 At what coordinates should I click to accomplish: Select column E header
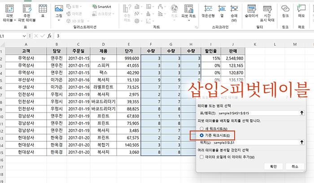point(129,44)
